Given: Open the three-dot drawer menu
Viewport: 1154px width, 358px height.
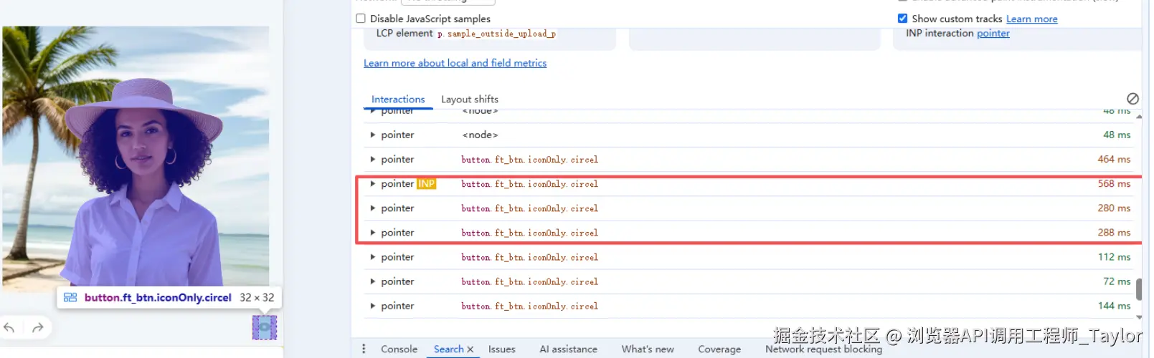Looking at the screenshot, I should click(364, 349).
